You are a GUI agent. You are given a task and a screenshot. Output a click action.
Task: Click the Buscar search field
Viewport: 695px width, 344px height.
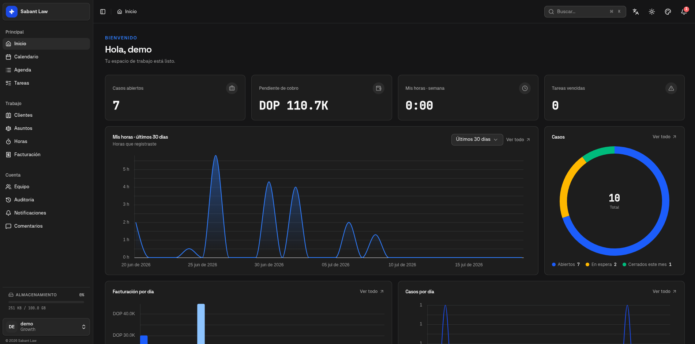[x=585, y=12]
